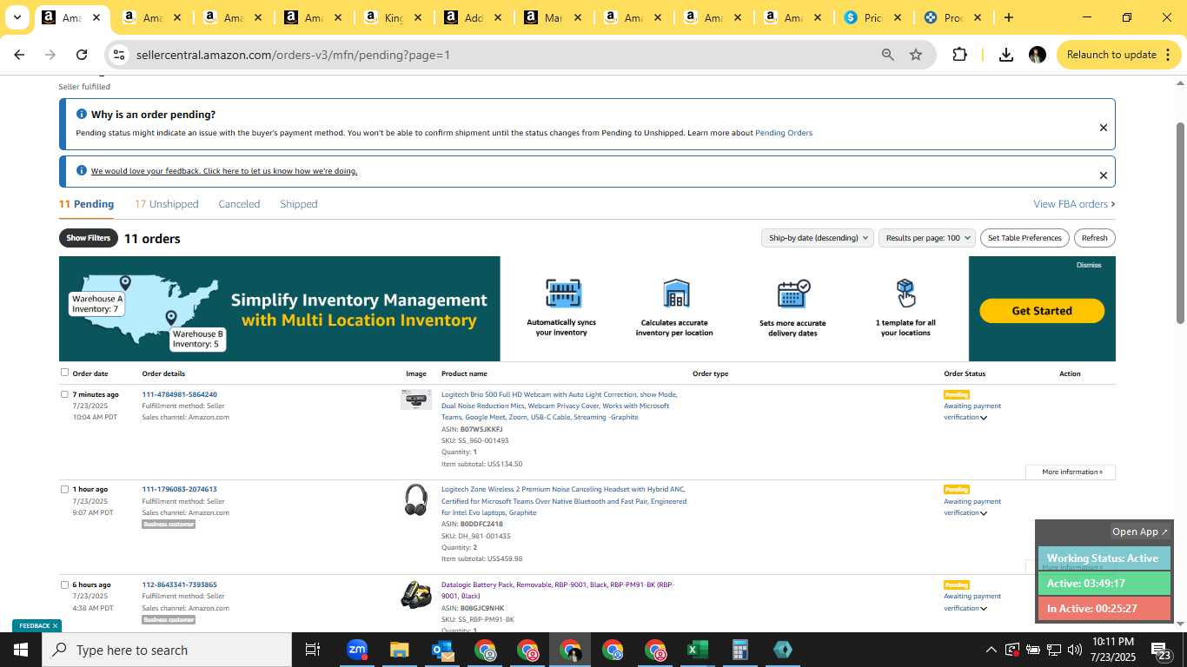Switch to the Pending orders tab
This screenshot has height=667, width=1187.
coord(86,204)
